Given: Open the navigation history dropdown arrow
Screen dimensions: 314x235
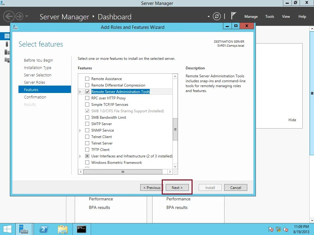Looking at the screenshot, I should tap(27, 16).
